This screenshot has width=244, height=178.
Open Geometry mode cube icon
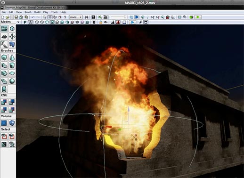(12, 29)
